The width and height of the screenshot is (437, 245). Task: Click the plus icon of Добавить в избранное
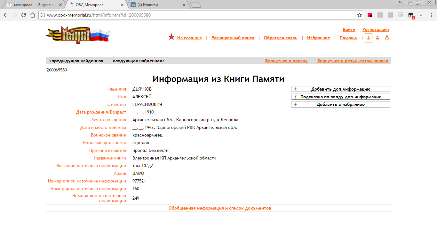295,104
